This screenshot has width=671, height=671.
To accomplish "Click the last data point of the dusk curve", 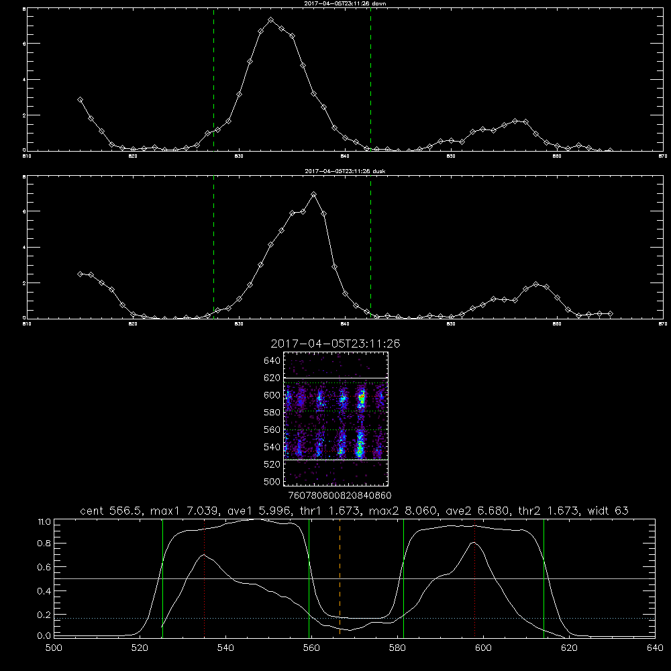I will click(610, 313).
